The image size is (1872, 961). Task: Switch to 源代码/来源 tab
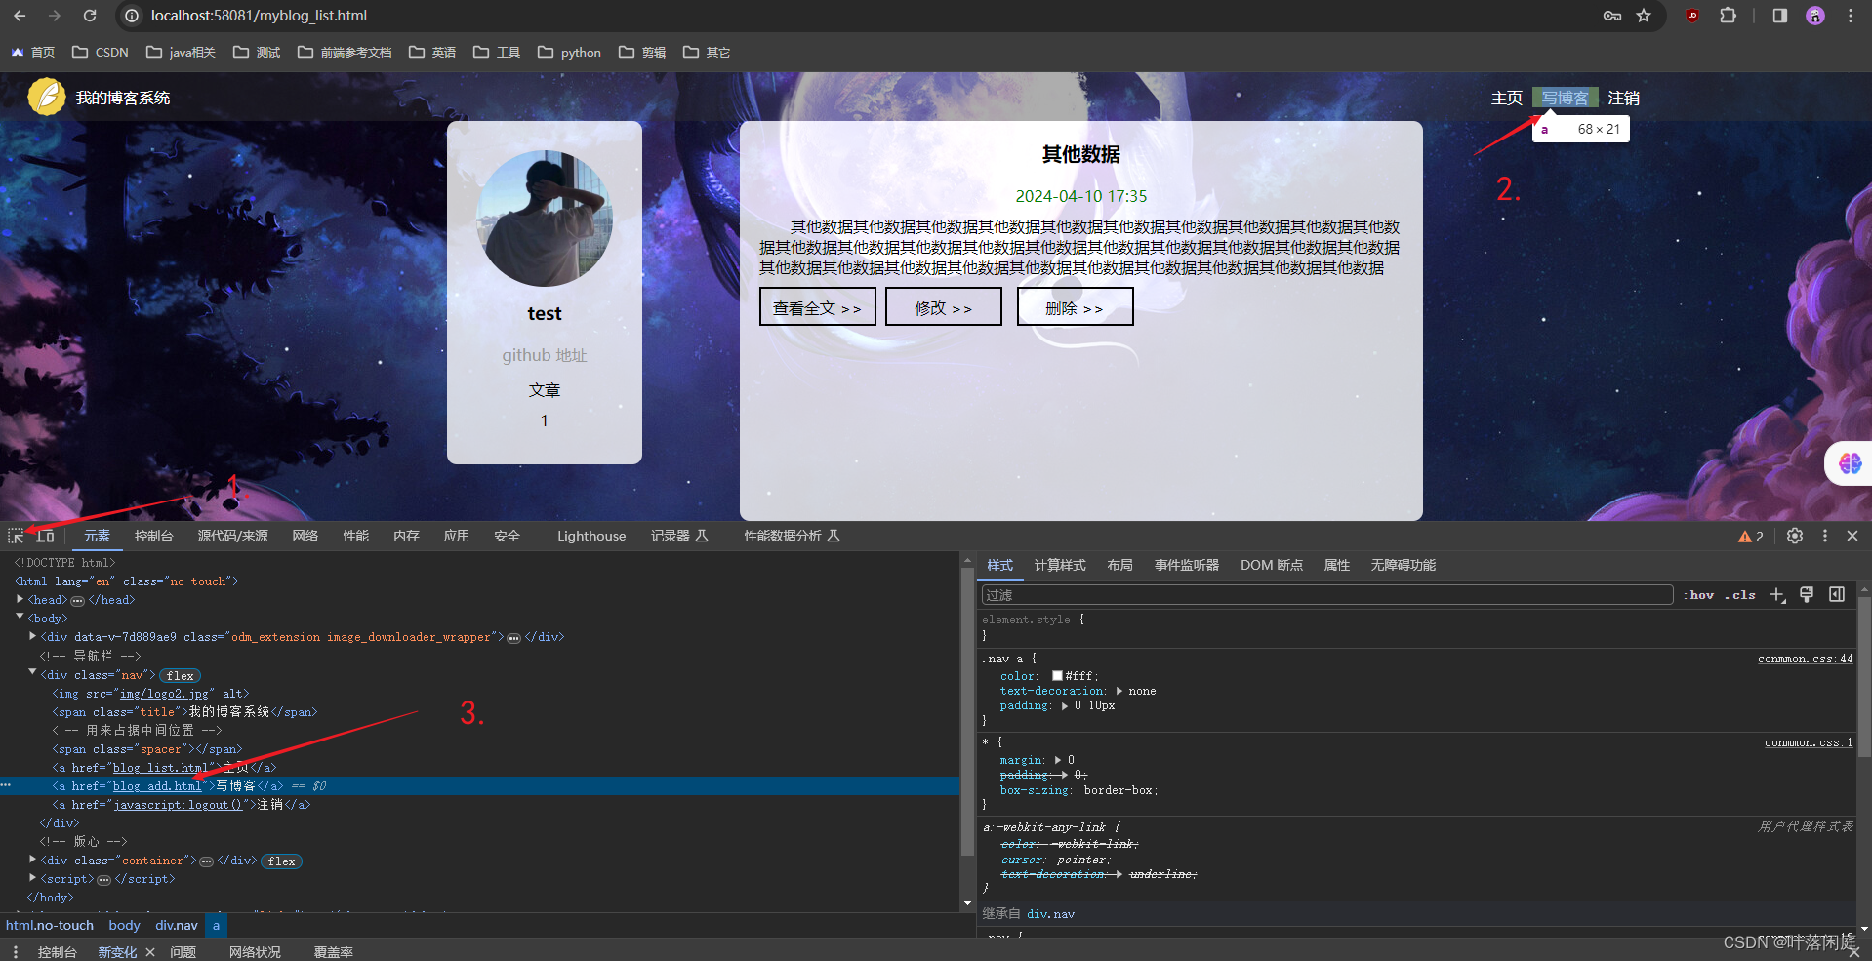point(232,536)
